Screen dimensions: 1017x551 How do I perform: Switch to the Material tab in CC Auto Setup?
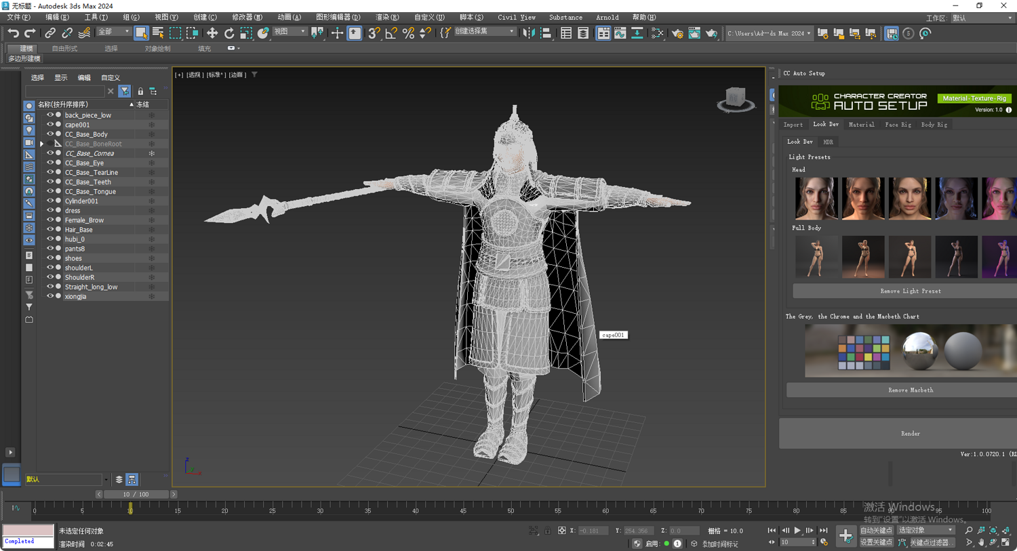tap(861, 125)
